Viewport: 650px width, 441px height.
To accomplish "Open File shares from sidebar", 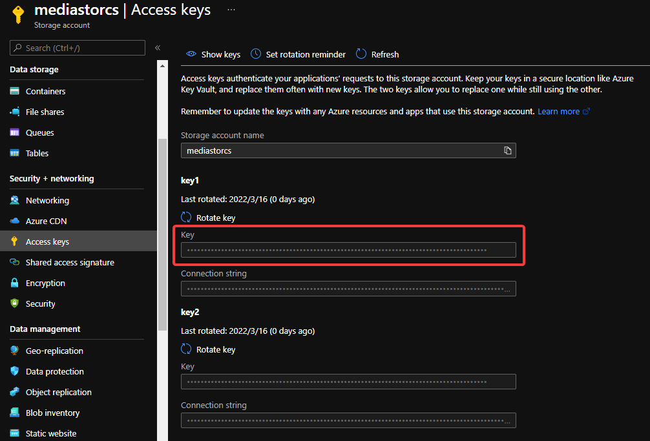I will 45,112.
